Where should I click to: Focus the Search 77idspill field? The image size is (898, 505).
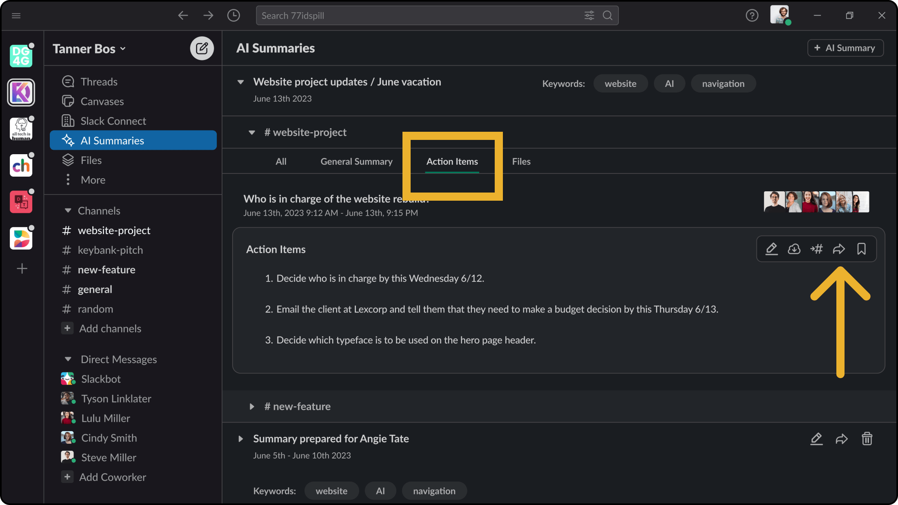(437, 16)
